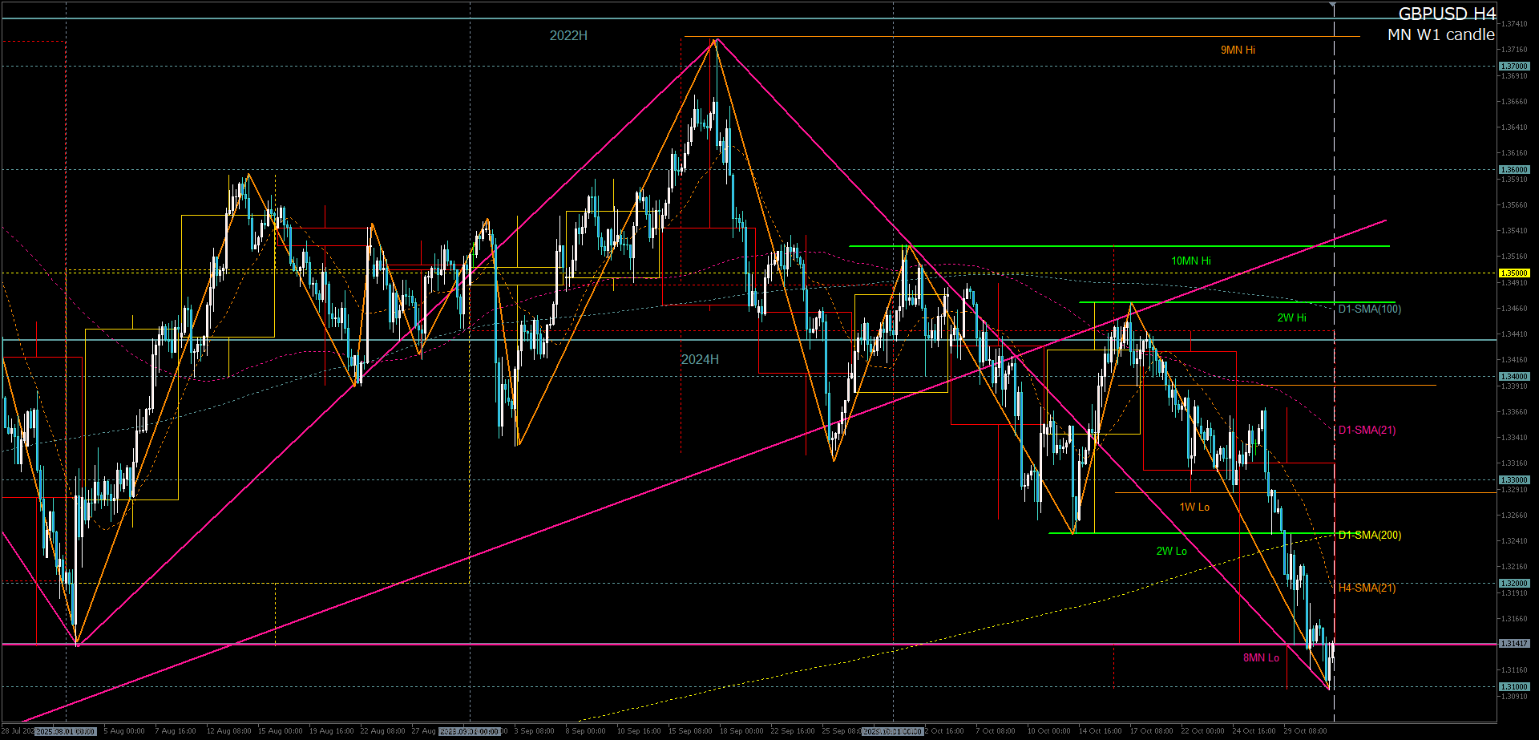Select the 1.31000 price level tag
The height and width of the screenshot is (740, 1539).
click(x=1514, y=687)
